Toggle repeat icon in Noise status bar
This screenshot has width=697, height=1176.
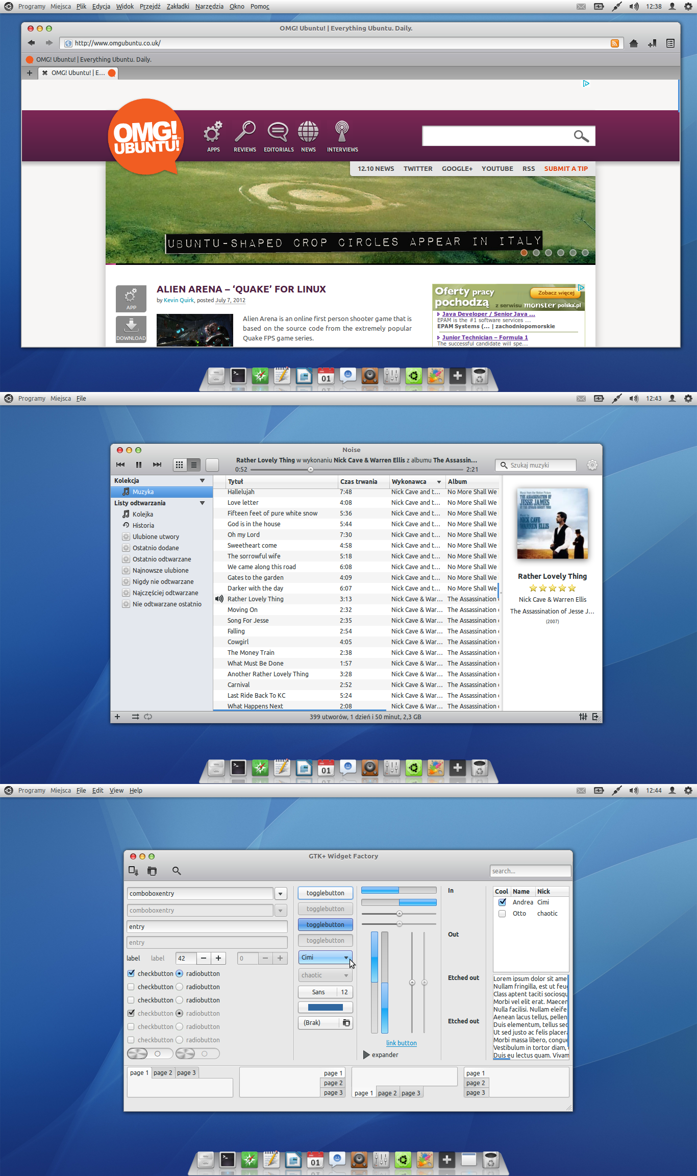click(x=148, y=717)
